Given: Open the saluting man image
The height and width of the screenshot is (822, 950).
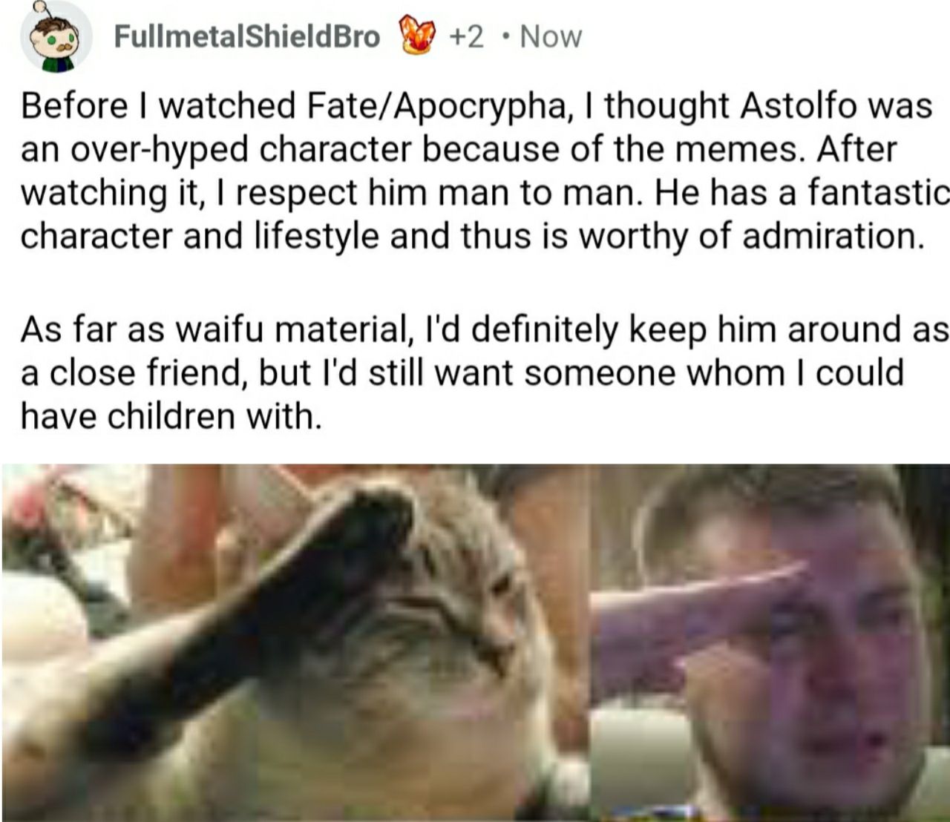Looking at the screenshot, I should [x=770, y=642].
